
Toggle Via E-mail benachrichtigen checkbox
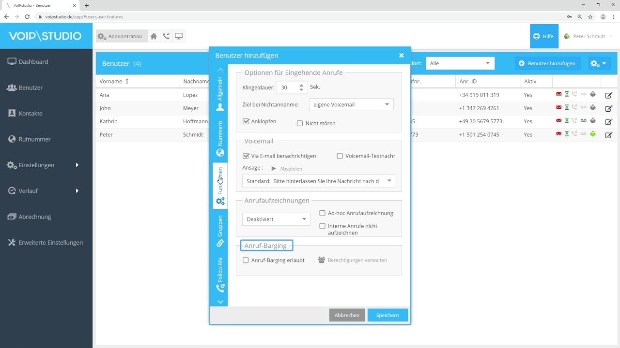[246, 156]
